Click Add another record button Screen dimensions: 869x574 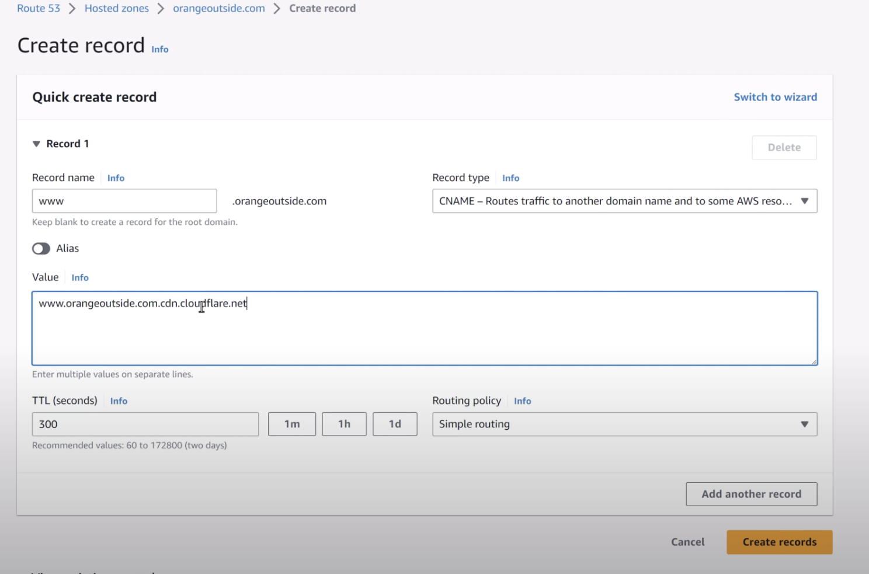click(x=751, y=494)
